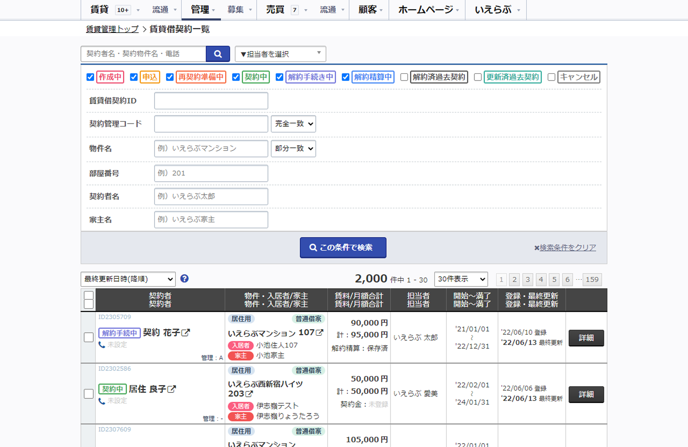Open the 30件表示 per-page dropdown
The height and width of the screenshot is (447, 688).
tap(461, 279)
